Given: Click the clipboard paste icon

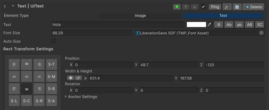Looking at the screenshot, I should point(237,7).
